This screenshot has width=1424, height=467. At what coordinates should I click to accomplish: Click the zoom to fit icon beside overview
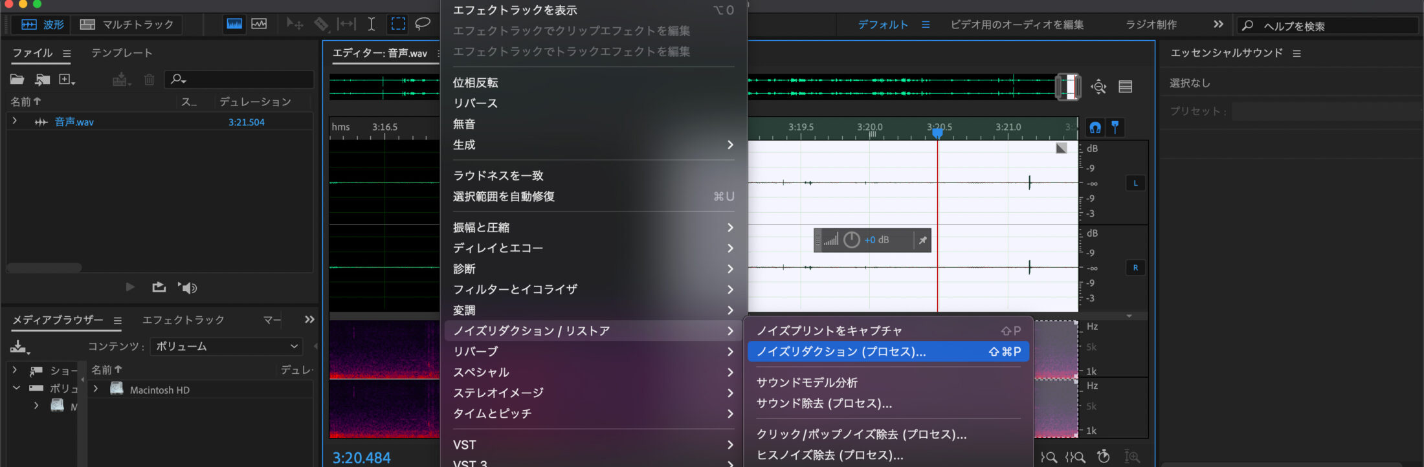tap(1098, 87)
